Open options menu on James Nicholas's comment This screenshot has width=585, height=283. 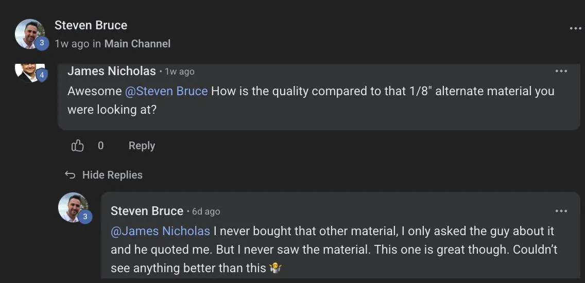pyautogui.click(x=561, y=71)
